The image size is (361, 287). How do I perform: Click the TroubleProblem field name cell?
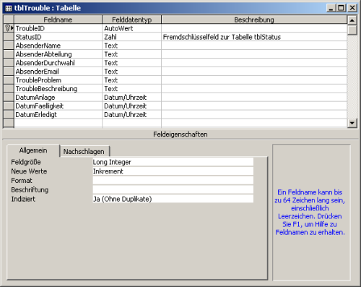pos(58,80)
